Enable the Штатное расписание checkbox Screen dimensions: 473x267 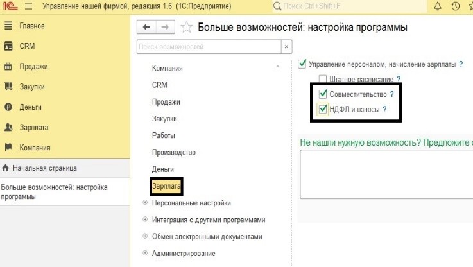pos(323,79)
